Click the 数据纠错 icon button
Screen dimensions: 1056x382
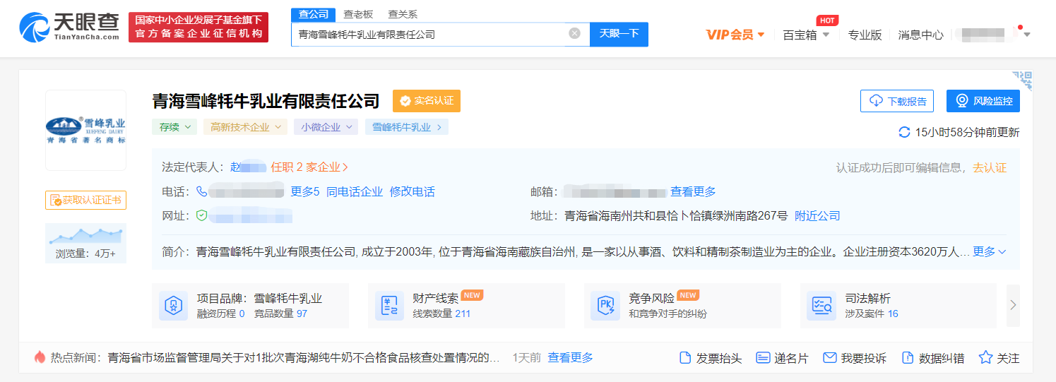pos(932,358)
